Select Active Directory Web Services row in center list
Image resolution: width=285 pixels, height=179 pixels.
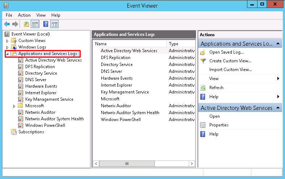click(x=144, y=51)
